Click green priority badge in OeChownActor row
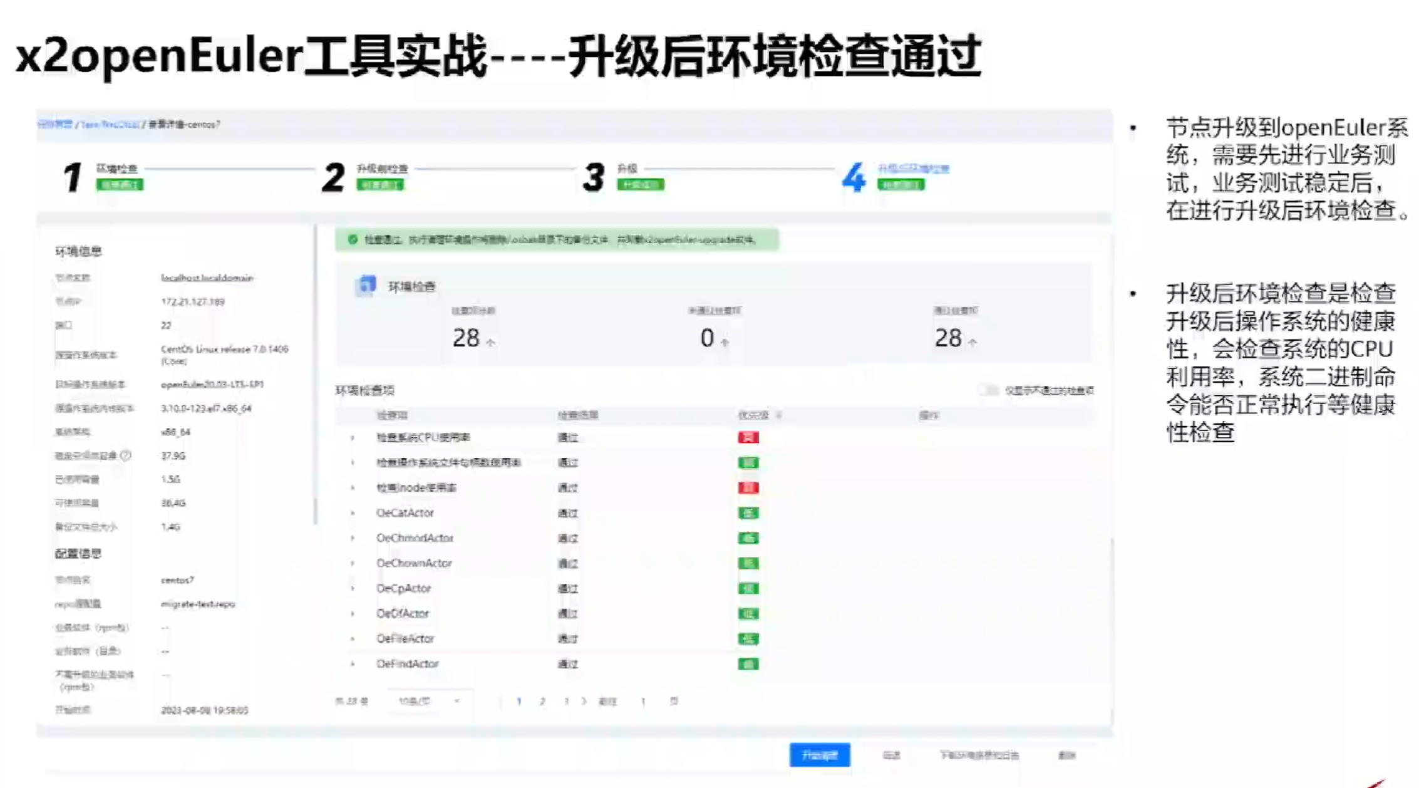 pos(748,563)
